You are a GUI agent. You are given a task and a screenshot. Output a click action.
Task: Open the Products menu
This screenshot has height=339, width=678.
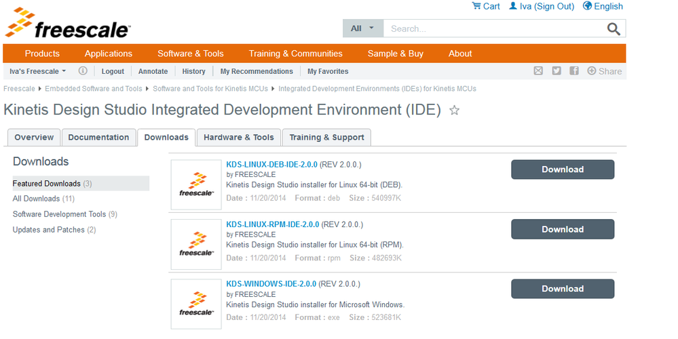[x=42, y=54]
